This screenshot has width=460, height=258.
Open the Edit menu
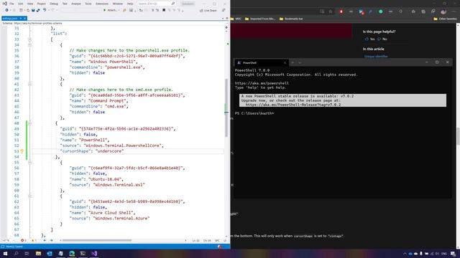tap(21, 4)
